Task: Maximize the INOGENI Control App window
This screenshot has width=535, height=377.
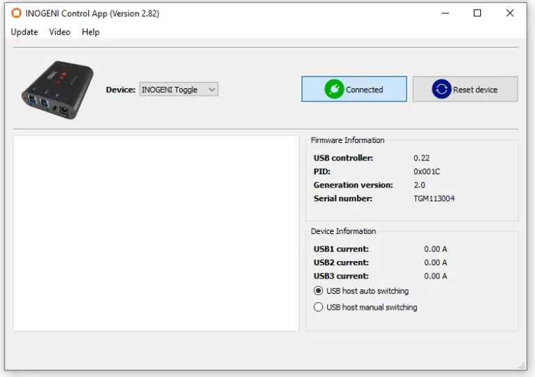Action: click(477, 13)
